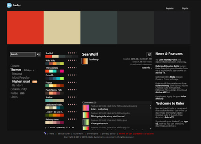The height and width of the screenshot is (144, 201).
Task: Open the Create menu item
Action: (15, 66)
